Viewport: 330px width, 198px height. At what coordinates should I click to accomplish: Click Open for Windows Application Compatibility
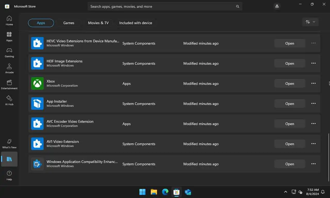click(x=290, y=164)
